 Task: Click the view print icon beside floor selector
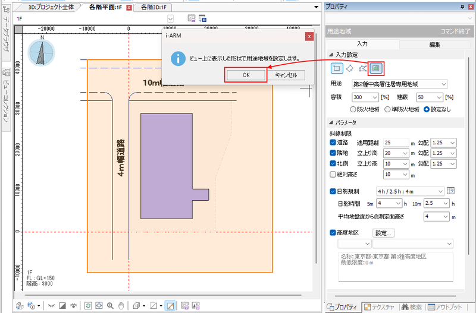191,18
